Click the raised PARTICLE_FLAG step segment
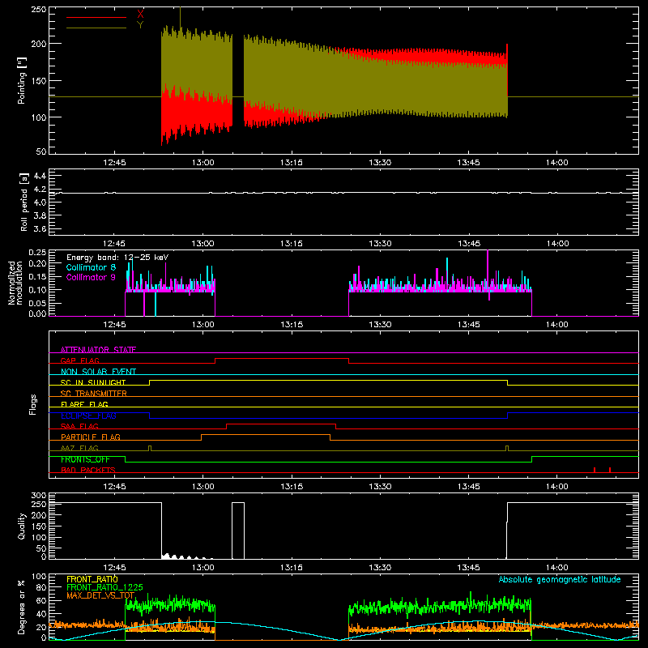 coord(266,435)
